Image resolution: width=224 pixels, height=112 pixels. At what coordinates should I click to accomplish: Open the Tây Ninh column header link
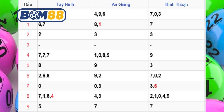coord(64,4)
